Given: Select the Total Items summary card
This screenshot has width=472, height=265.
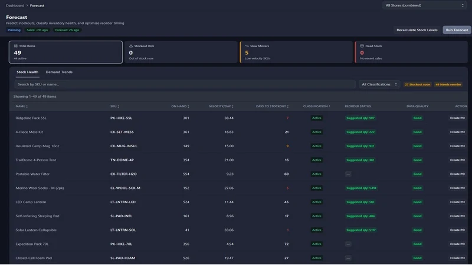Looking at the screenshot, I should [65, 52].
